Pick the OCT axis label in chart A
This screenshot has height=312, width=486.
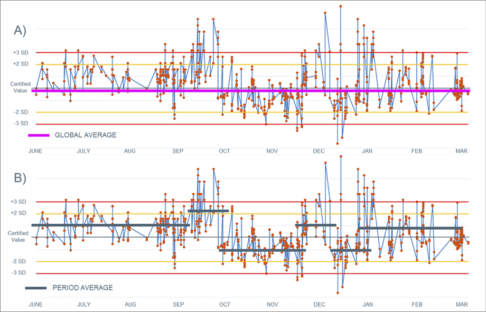(225, 151)
